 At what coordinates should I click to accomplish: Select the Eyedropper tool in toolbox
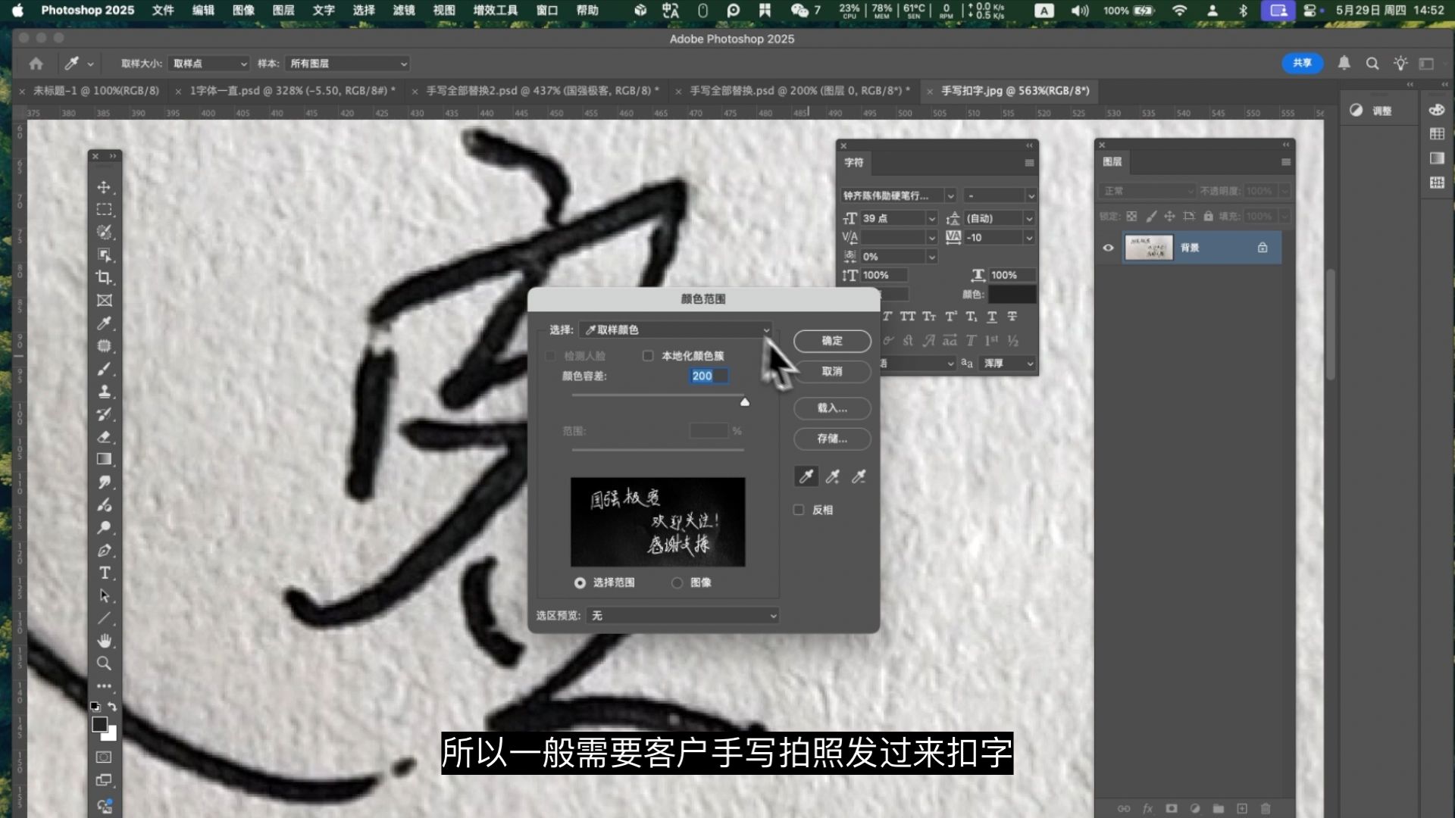tap(104, 323)
